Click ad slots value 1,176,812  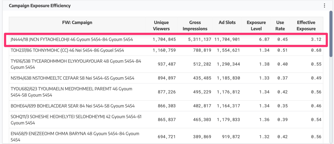[229, 92]
